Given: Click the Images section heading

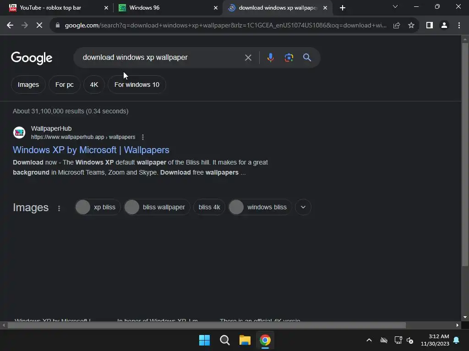Looking at the screenshot, I should point(31,207).
